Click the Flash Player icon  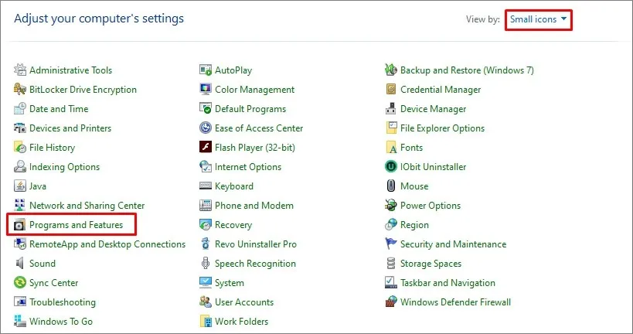coord(206,148)
